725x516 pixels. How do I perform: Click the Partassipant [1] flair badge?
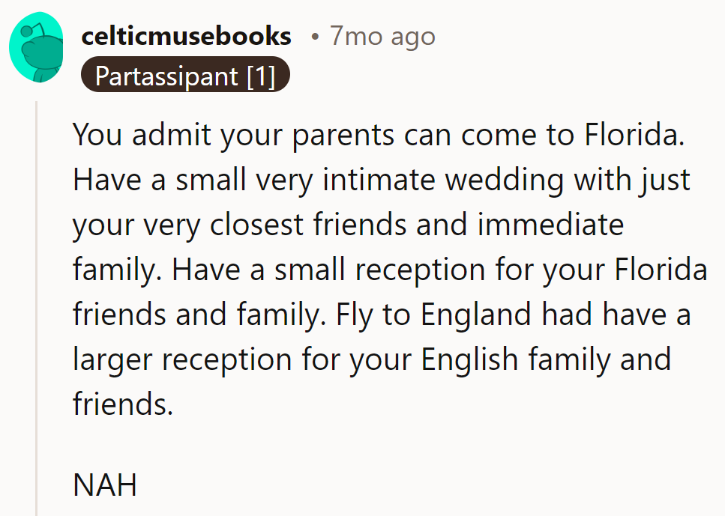click(x=184, y=75)
